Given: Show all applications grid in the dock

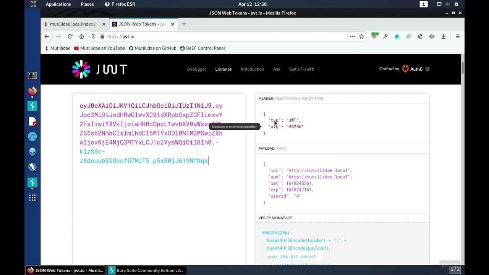Looking at the screenshot, I should pyautogui.click(x=32, y=198).
